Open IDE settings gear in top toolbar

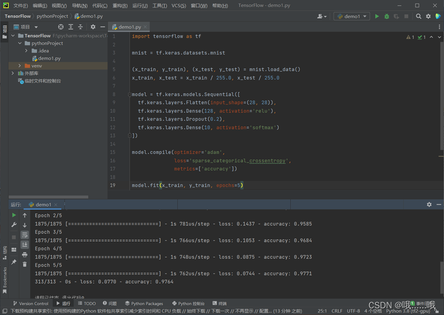(428, 16)
